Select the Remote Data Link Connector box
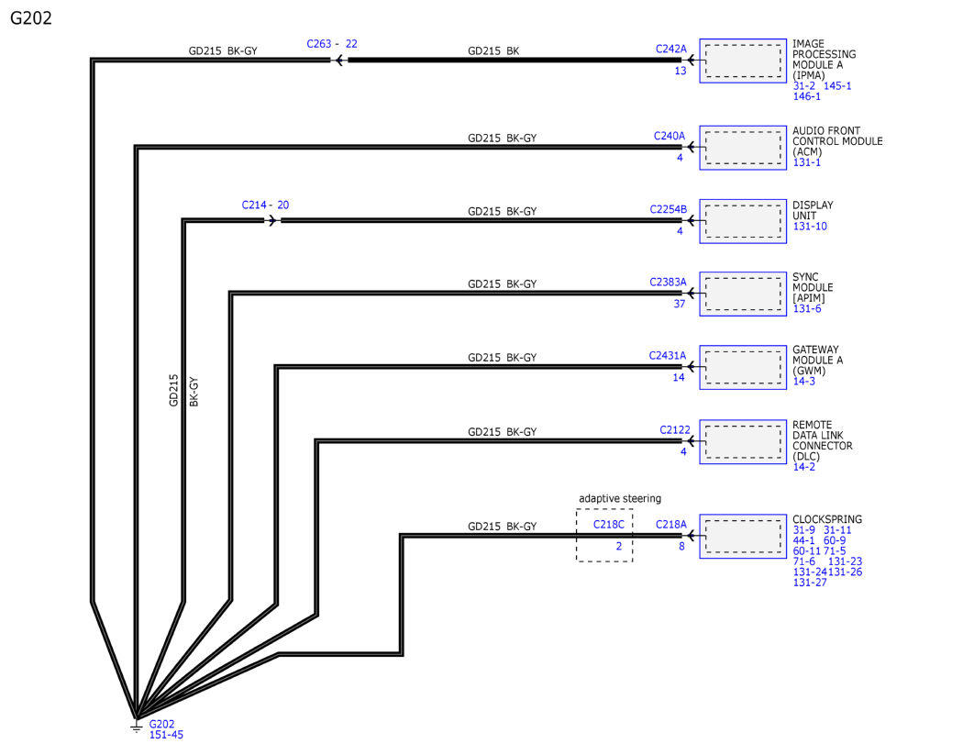The image size is (963, 744). coord(743,442)
